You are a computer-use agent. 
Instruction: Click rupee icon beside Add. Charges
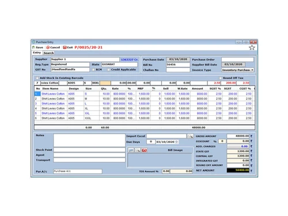(251, 146)
